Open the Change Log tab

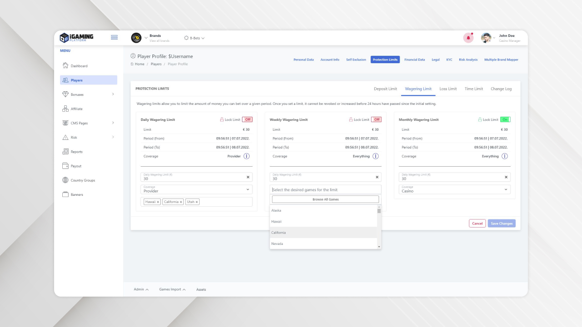[x=501, y=89]
